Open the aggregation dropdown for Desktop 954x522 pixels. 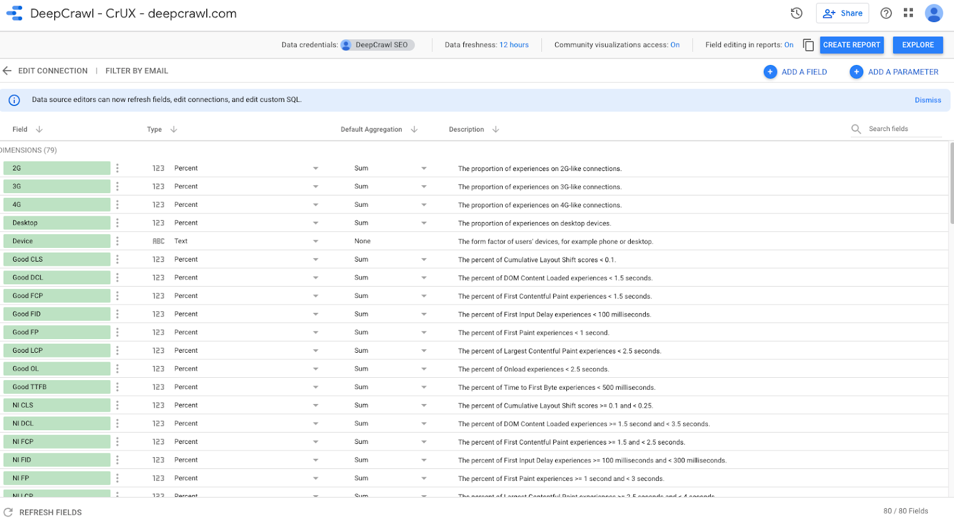[x=424, y=223]
